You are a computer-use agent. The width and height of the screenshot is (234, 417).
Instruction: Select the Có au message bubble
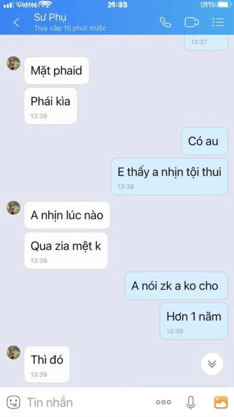tap(204, 141)
